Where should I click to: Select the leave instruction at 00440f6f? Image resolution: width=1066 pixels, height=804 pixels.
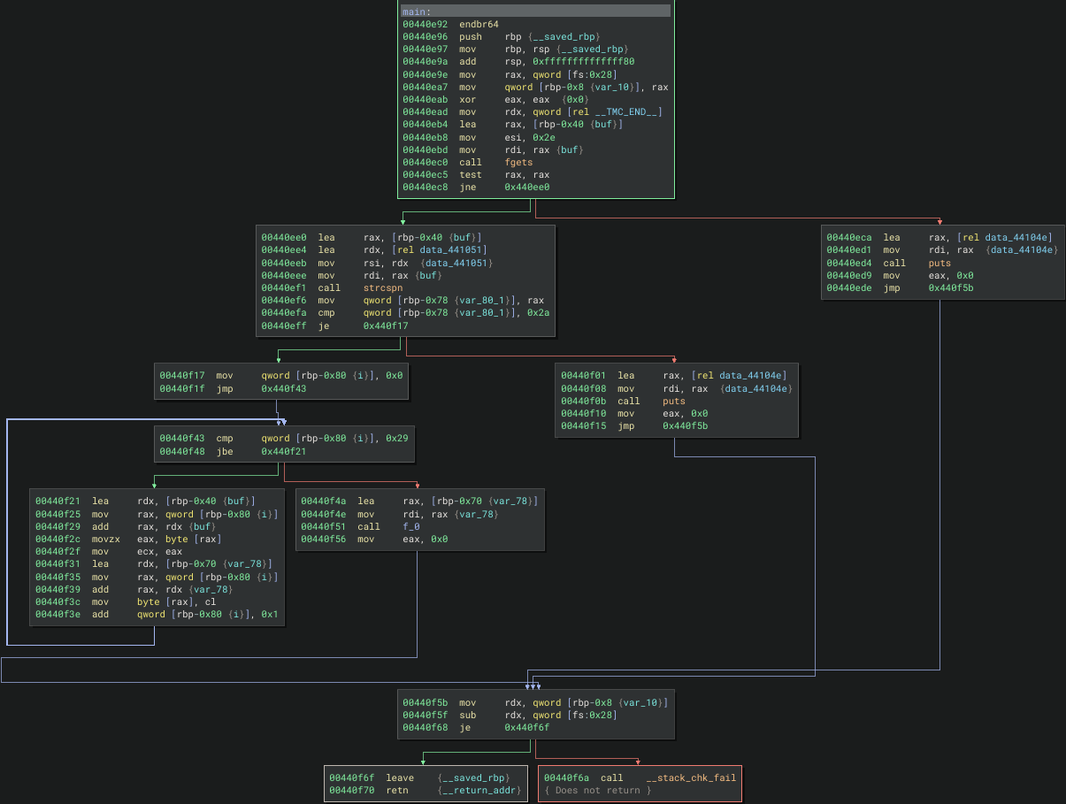401,777
